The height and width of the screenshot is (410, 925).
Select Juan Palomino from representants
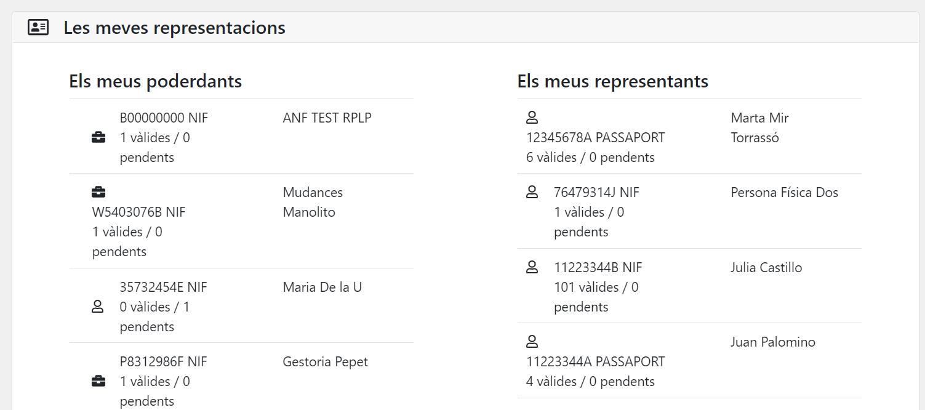pyautogui.click(x=772, y=342)
